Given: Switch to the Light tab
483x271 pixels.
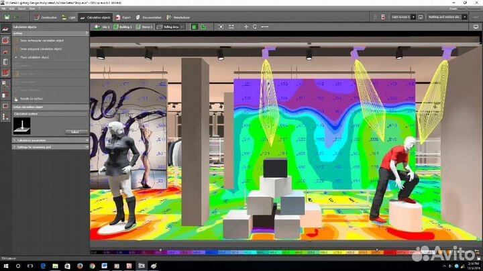Looking at the screenshot, I should point(70,17).
